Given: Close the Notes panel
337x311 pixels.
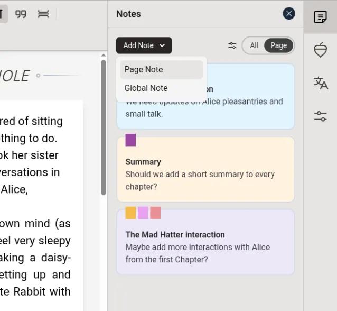Looking at the screenshot, I should [289, 14].
